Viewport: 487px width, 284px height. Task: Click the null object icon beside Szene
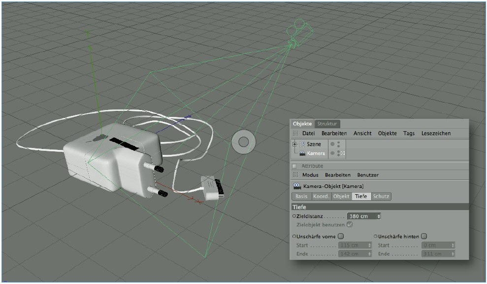[302, 144]
